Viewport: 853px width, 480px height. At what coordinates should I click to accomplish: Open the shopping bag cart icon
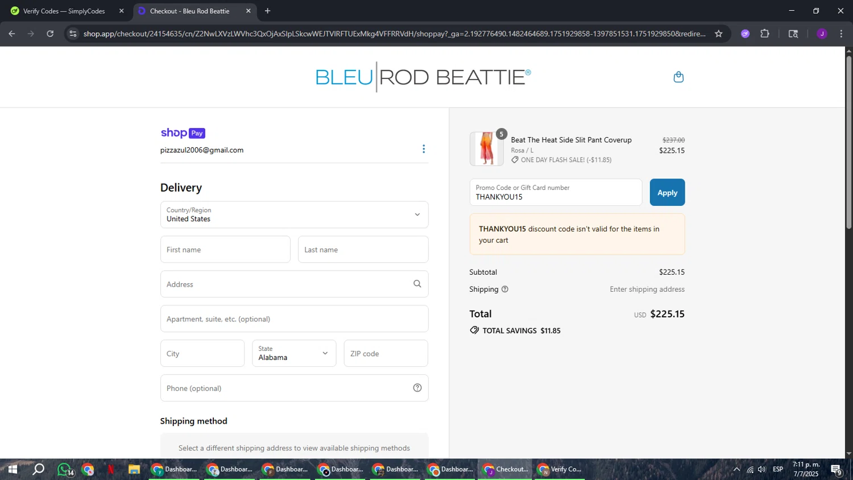678,77
